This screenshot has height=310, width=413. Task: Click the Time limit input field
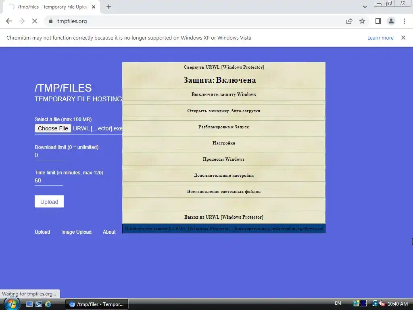49,180
